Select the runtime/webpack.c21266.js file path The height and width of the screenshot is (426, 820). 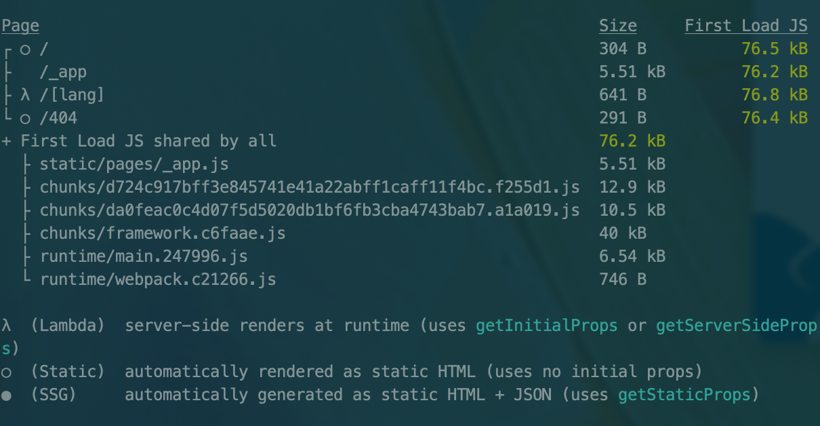pyautogui.click(x=158, y=279)
